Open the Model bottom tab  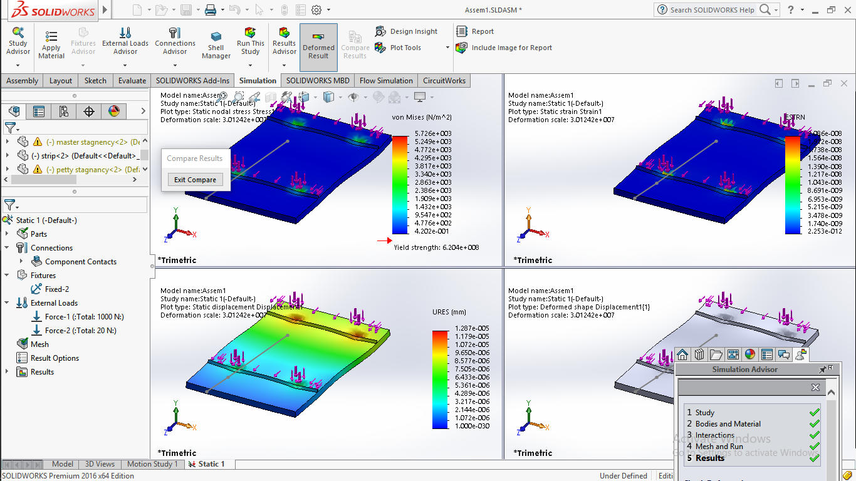pos(63,464)
